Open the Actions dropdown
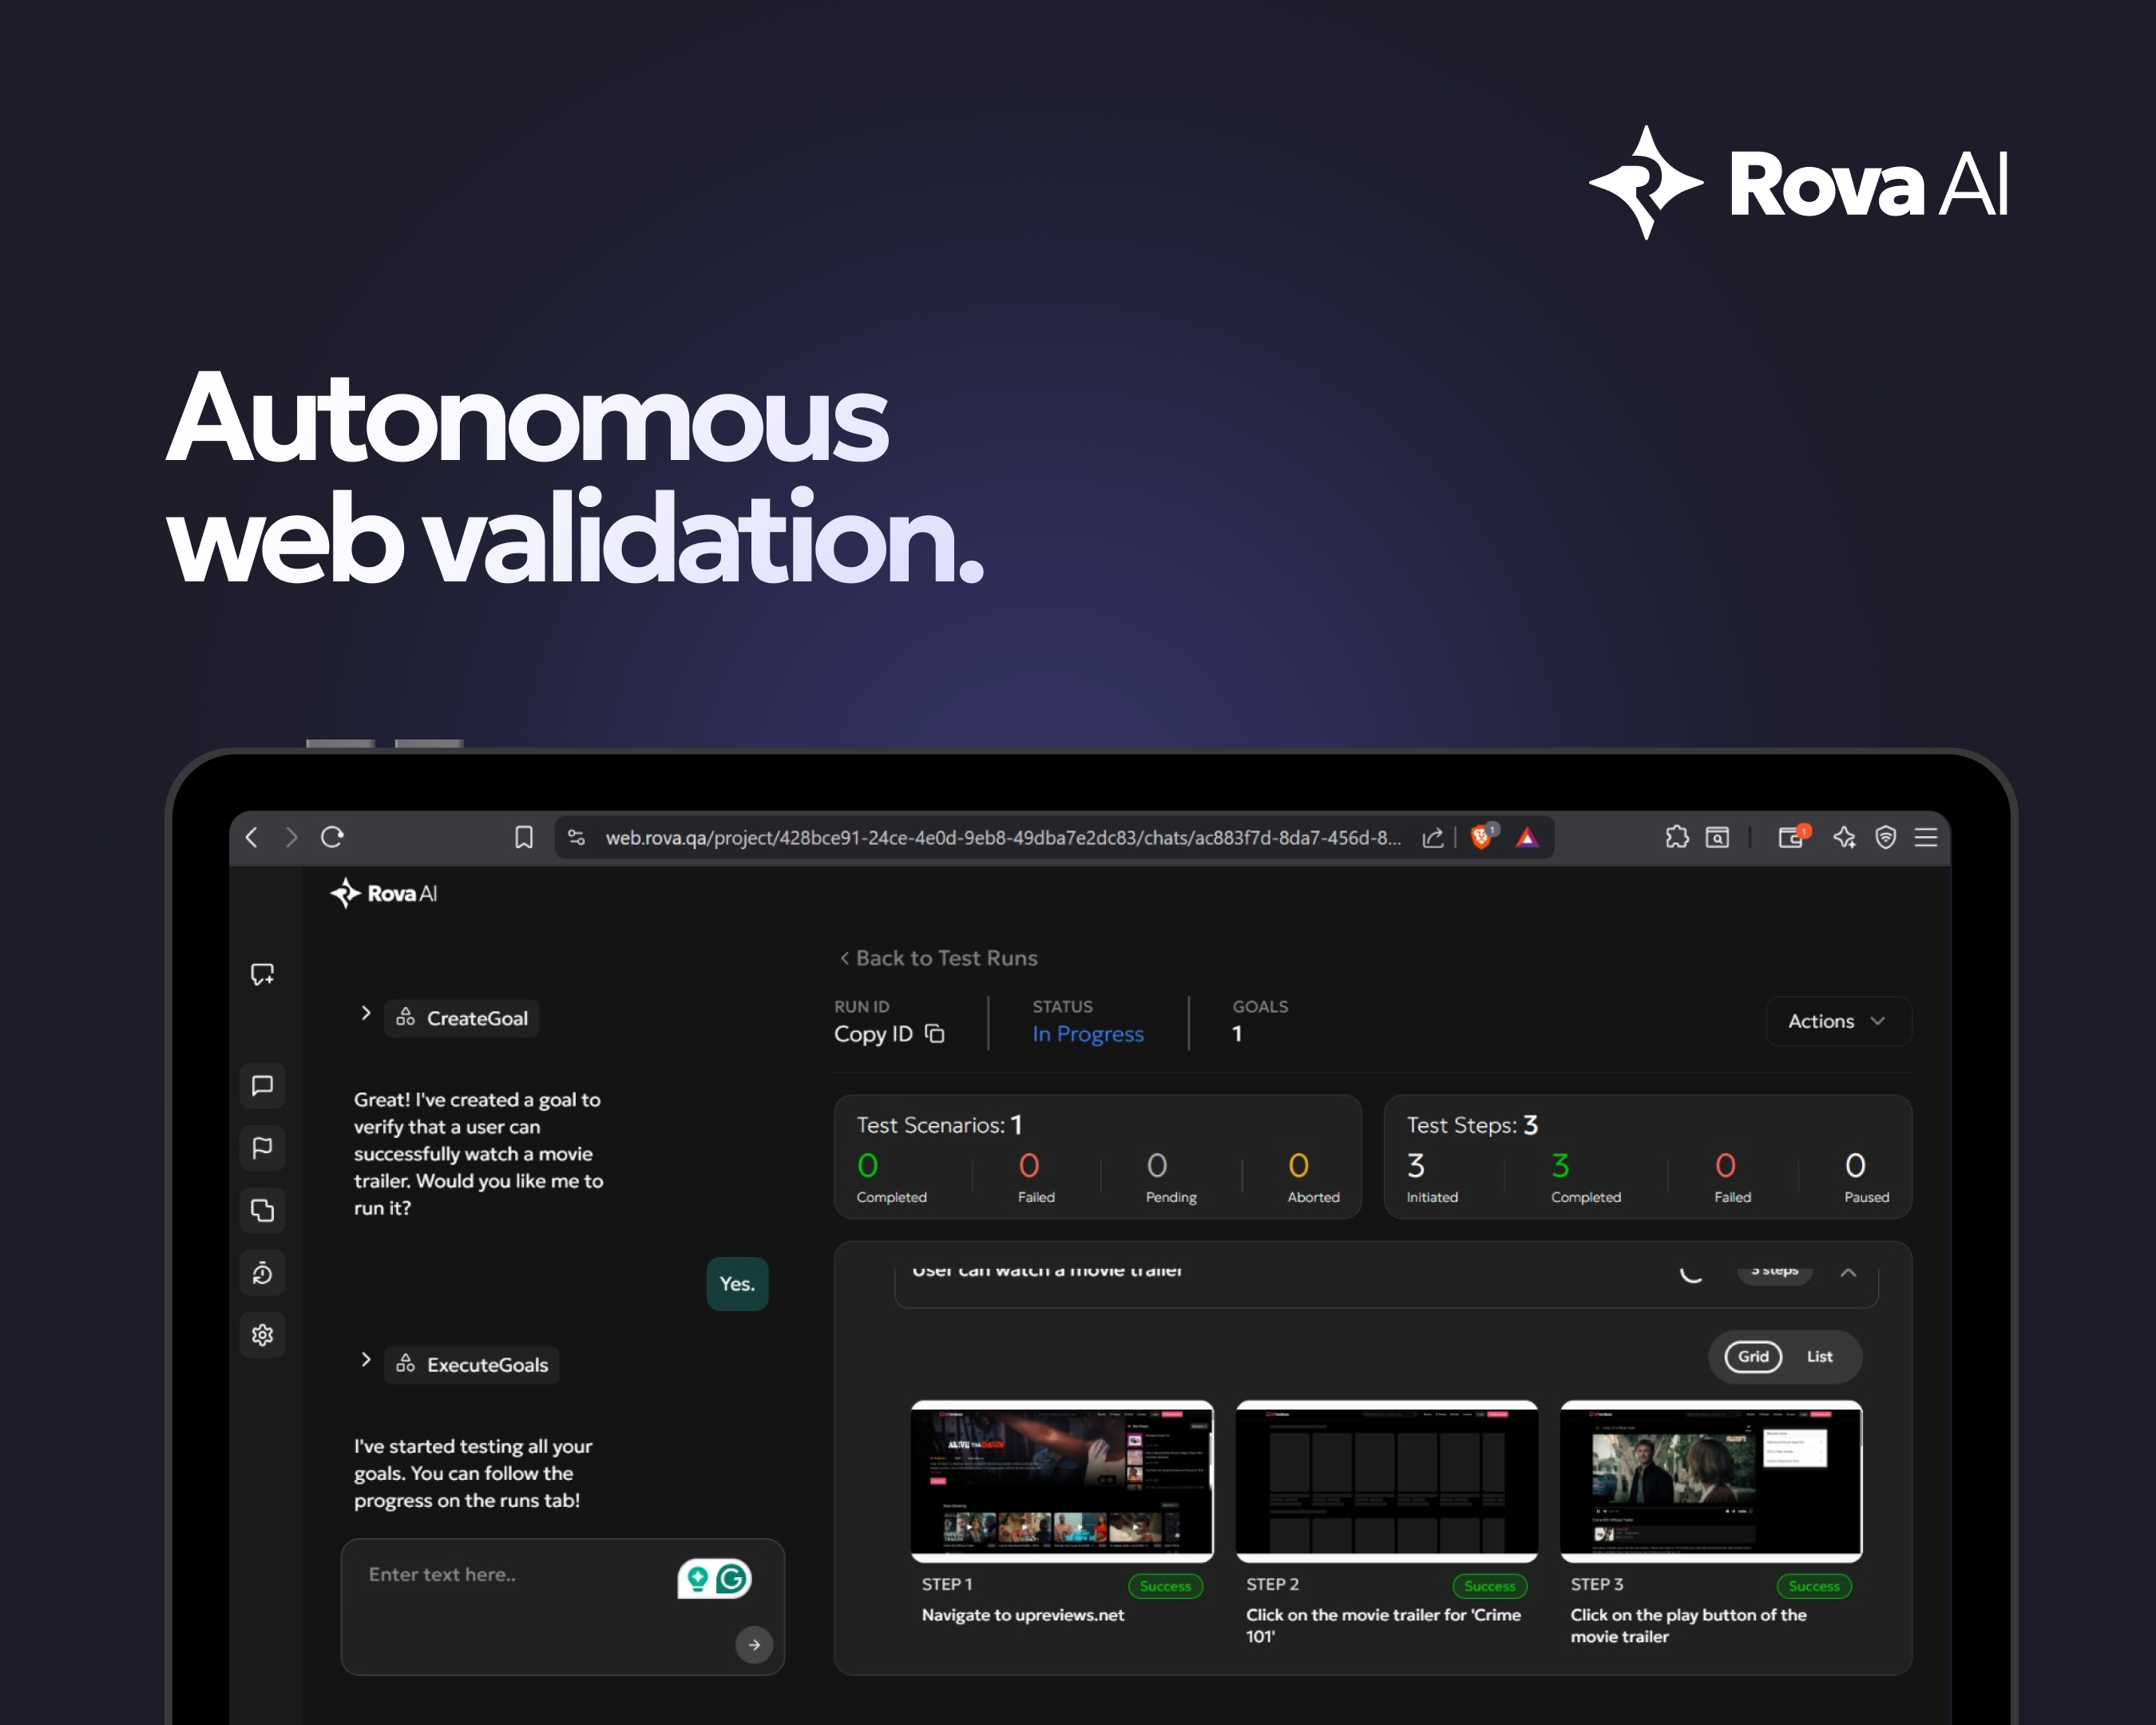Image resolution: width=2156 pixels, height=1725 pixels. (1838, 1021)
